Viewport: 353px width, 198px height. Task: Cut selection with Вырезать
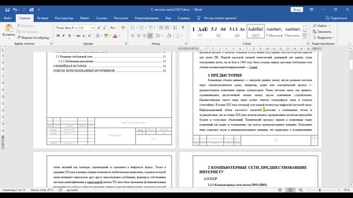[x=26, y=26]
